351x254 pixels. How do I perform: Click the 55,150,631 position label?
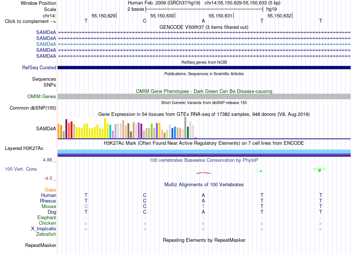tap(221, 16)
